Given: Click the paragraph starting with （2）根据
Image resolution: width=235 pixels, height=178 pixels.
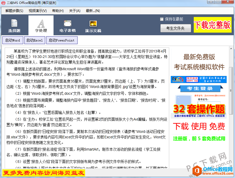Looking at the screenshot, I should [82, 93].
